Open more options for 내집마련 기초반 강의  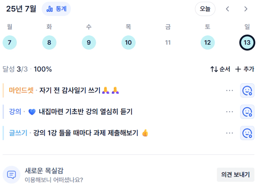(x=230, y=112)
